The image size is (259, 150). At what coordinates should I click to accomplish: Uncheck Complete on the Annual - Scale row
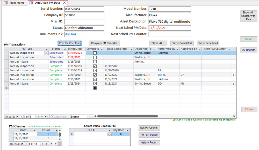[x=95, y=83]
